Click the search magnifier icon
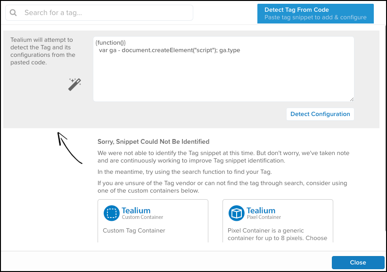This screenshot has height=272, width=387. click(13, 13)
